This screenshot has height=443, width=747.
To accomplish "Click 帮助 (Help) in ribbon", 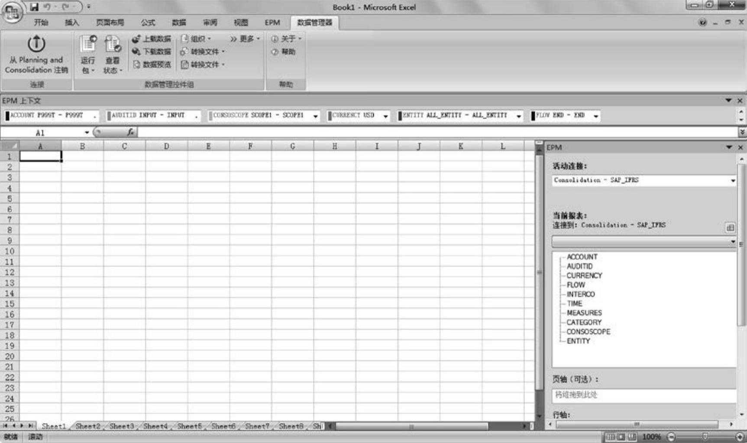I will click(x=283, y=52).
